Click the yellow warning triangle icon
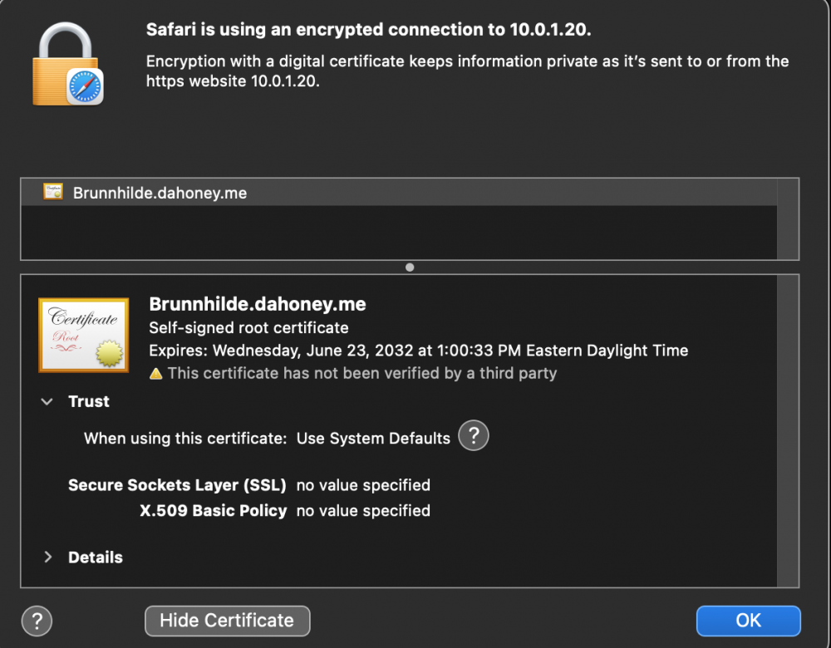The width and height of the screenshot is (831, 648). pyautogui.click(x=156, y=374)
